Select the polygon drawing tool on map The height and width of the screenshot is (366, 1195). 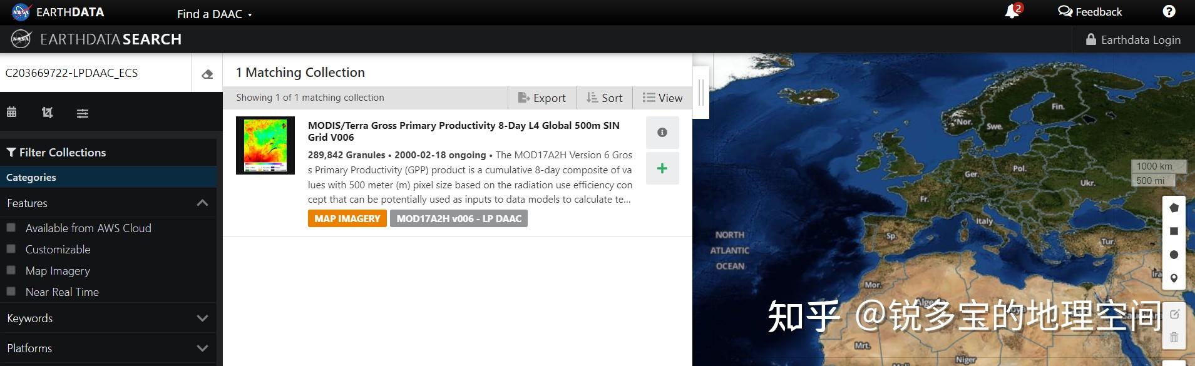click(1174, 208)
